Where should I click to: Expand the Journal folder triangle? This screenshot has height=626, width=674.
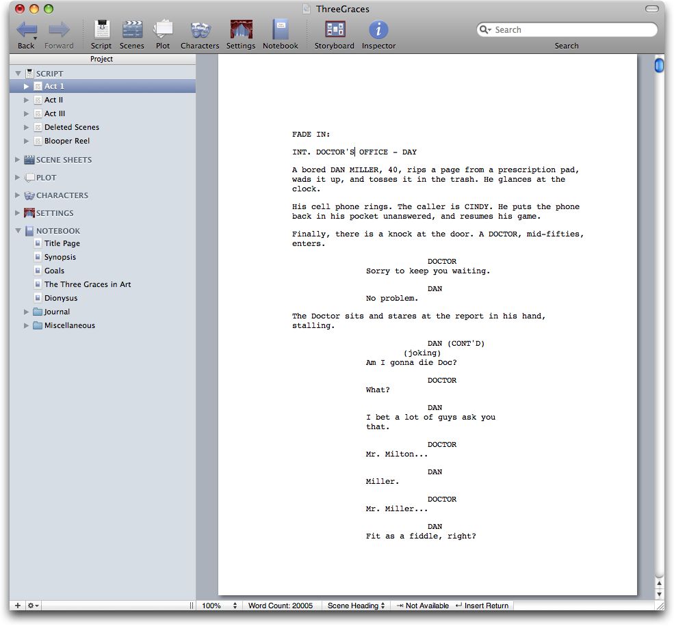26,312
